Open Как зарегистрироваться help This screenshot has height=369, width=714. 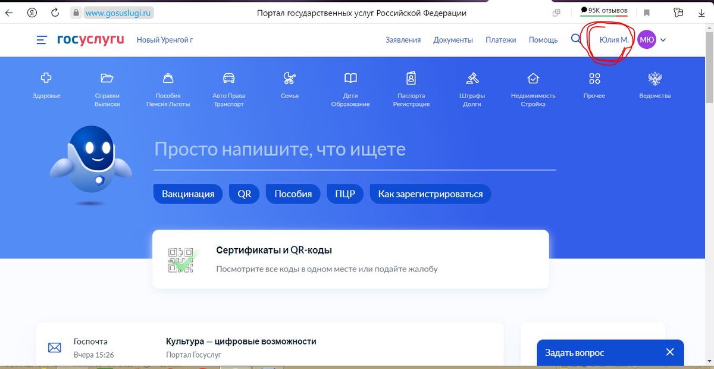[430, 193]
